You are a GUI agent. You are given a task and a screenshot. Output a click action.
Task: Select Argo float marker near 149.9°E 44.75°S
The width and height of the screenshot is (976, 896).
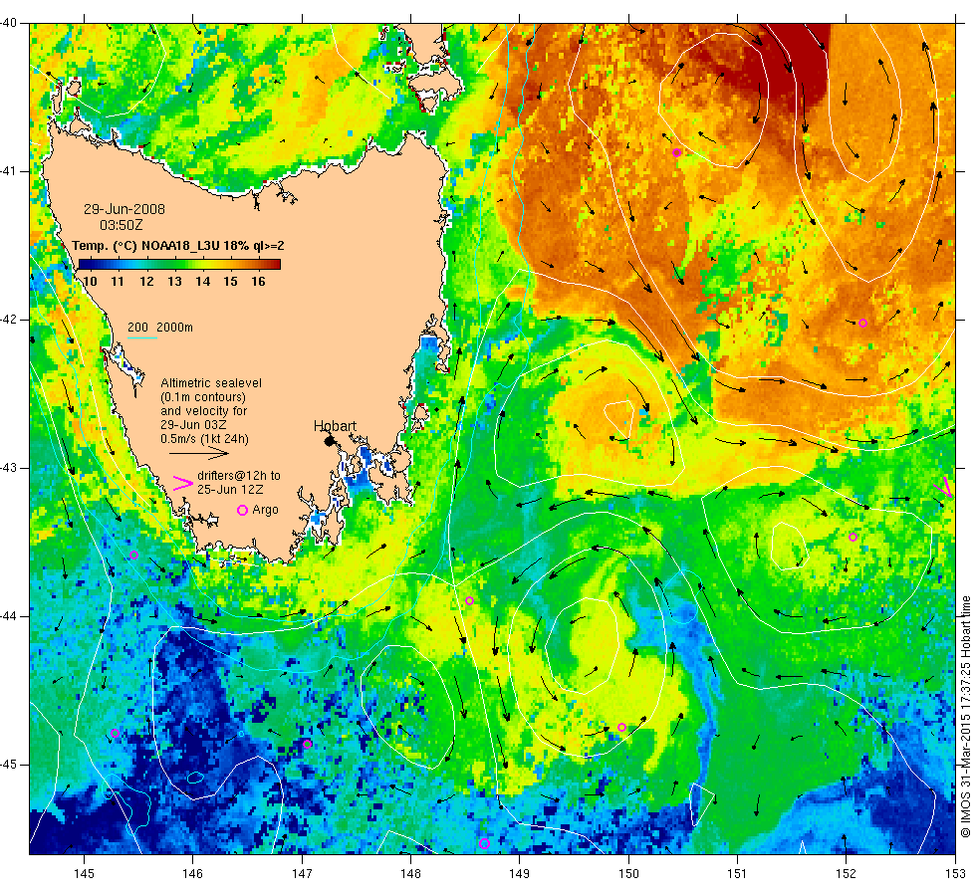(x=621, y=727)
